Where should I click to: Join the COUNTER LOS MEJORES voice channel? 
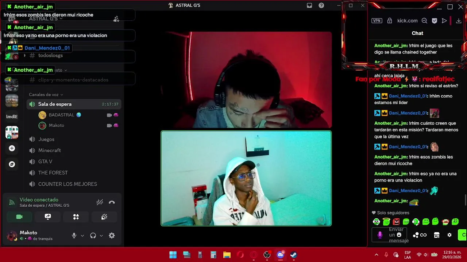click(x=74, y=184)
